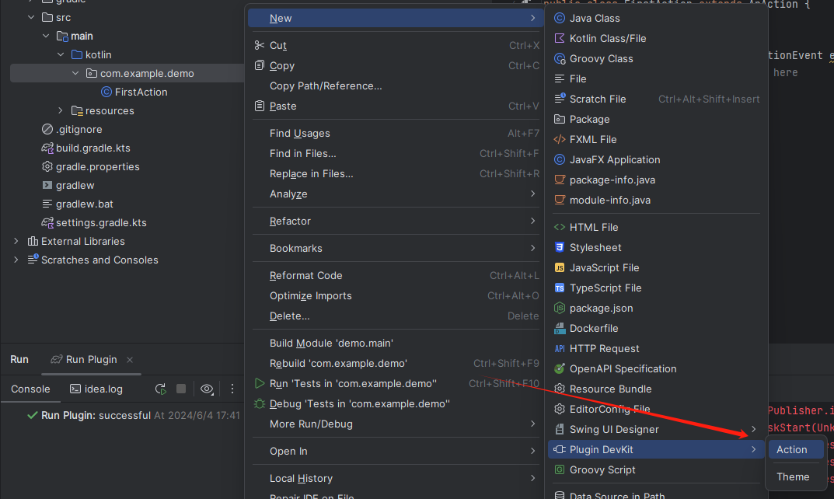Expand the Scratches and Consoles node
The image size is (834, 499).
(16, 260)
